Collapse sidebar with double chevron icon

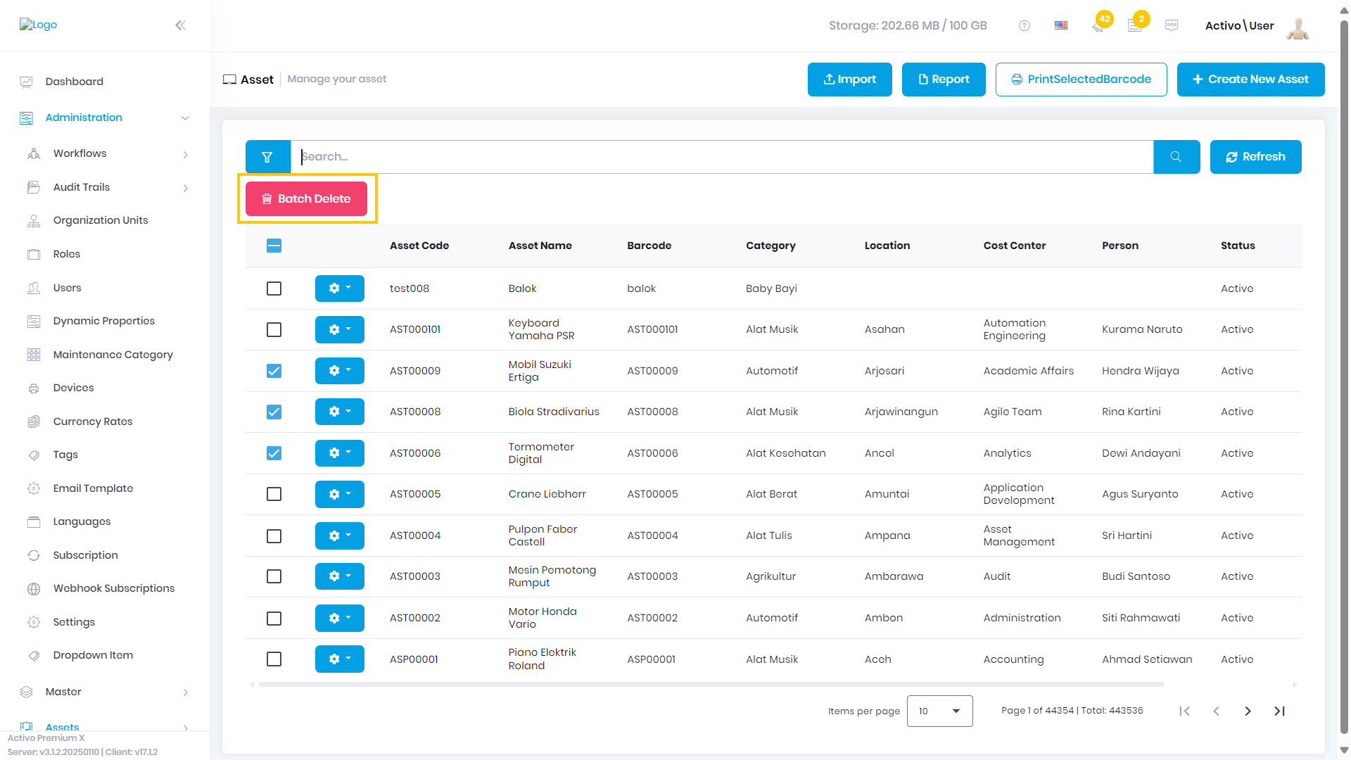181,25
